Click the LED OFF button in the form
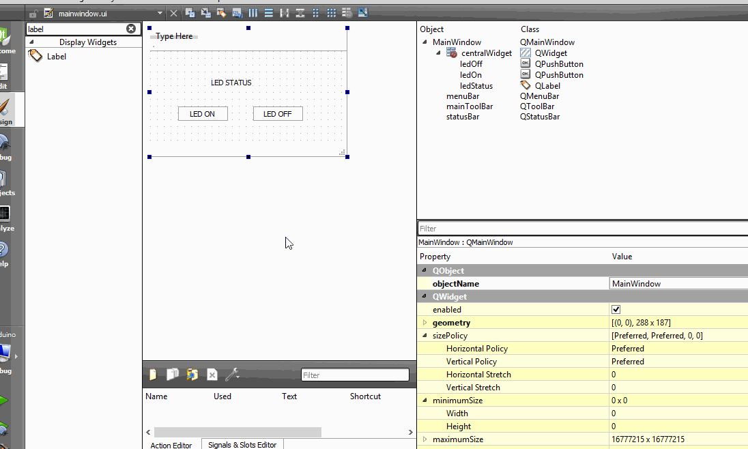 pos(278,114)
